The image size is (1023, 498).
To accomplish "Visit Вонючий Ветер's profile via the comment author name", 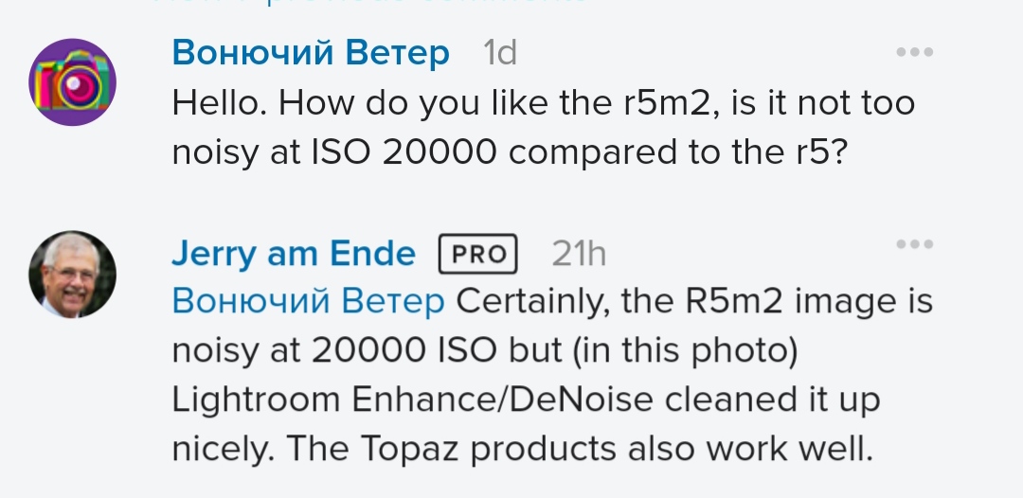I will (x=311, y=52).
